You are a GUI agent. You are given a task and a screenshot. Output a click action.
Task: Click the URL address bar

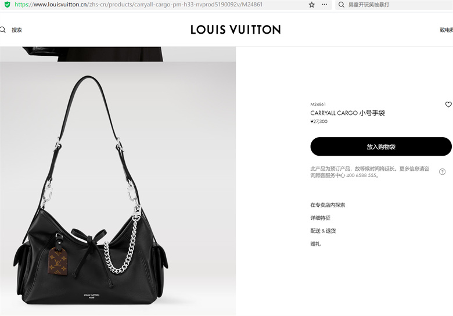click(139, 5)
